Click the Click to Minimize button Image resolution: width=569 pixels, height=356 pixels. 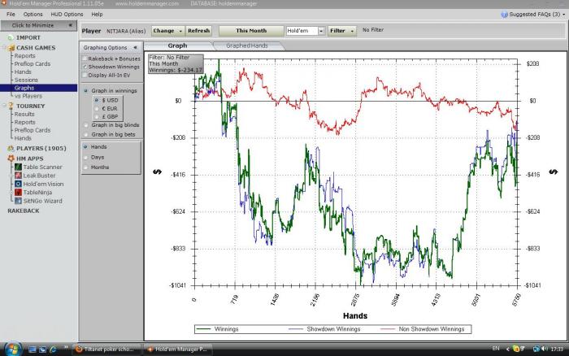tap(38, 25)
